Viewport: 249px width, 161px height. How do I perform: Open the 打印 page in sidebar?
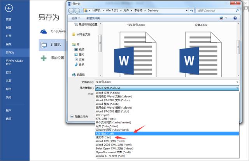coord(9,73)
